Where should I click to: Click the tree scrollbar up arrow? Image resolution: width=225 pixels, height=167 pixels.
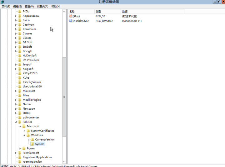coord(64,11)
